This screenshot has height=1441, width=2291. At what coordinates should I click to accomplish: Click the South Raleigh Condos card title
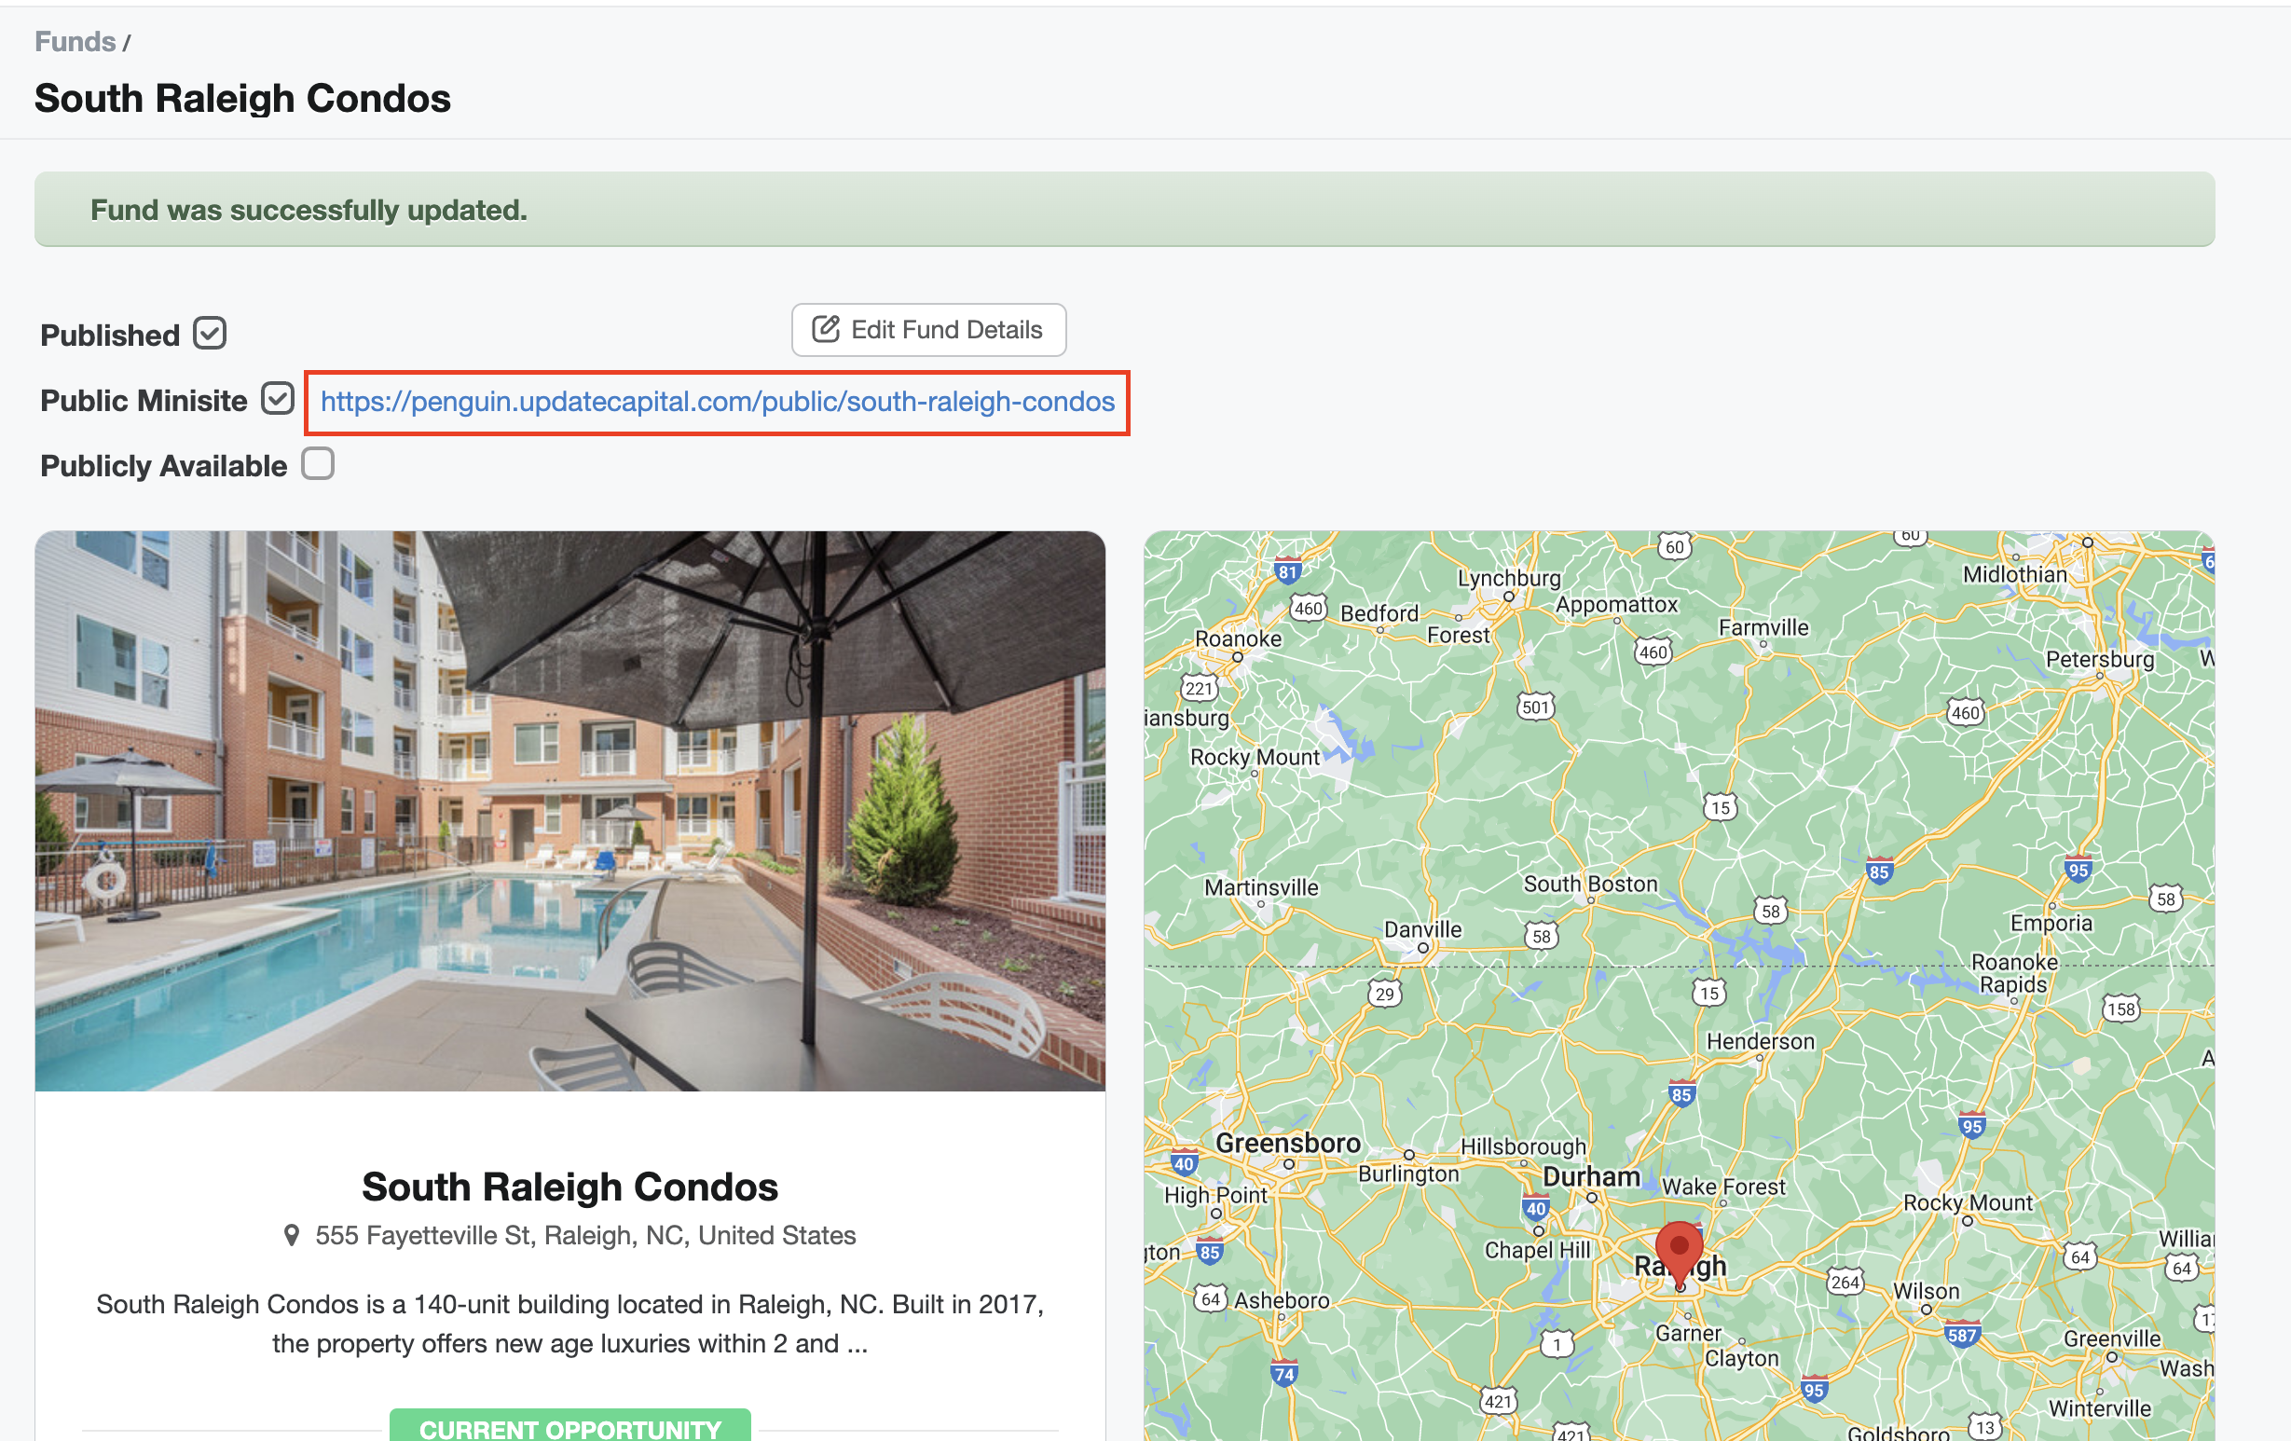click(569, 1187)
